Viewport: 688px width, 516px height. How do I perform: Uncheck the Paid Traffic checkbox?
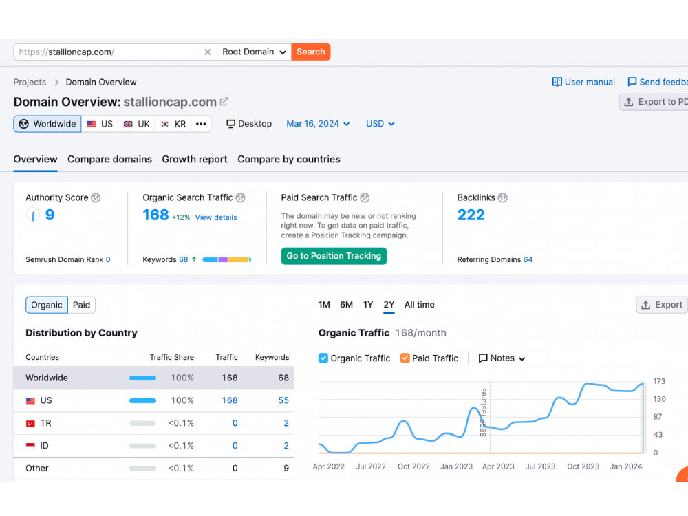point(405,358)
